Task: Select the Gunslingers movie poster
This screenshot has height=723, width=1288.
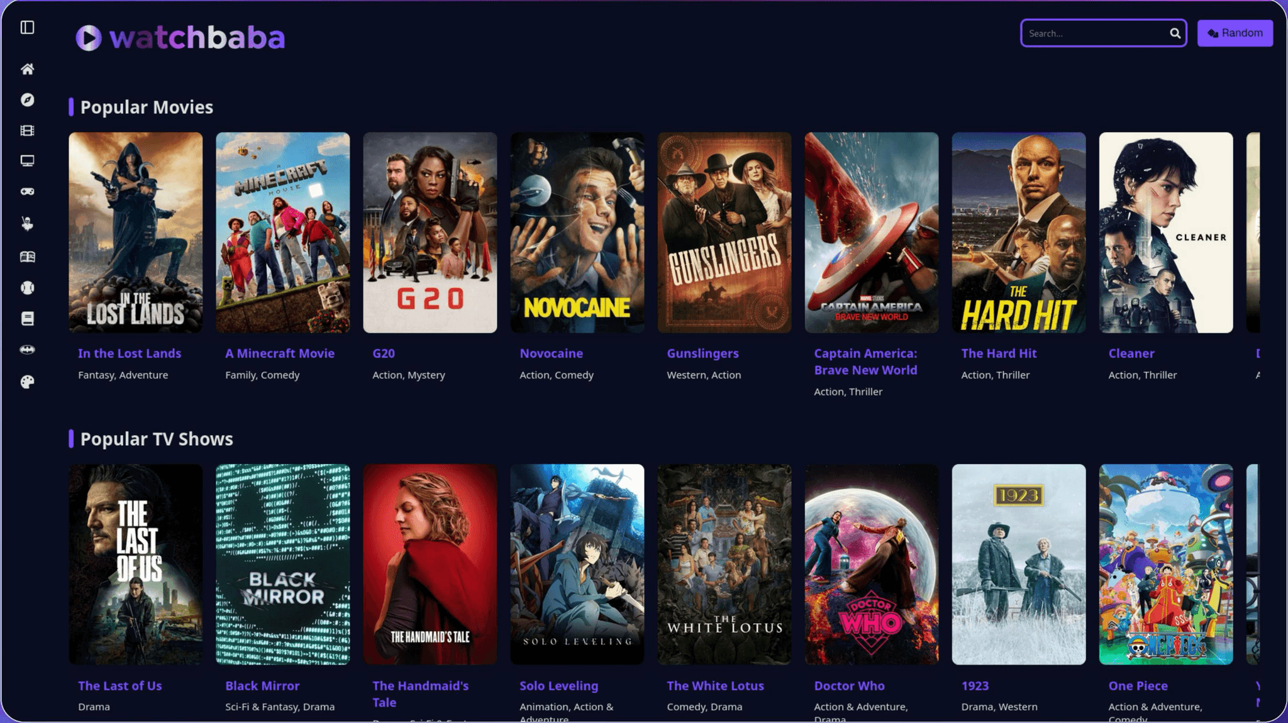Action: [724, 232]
